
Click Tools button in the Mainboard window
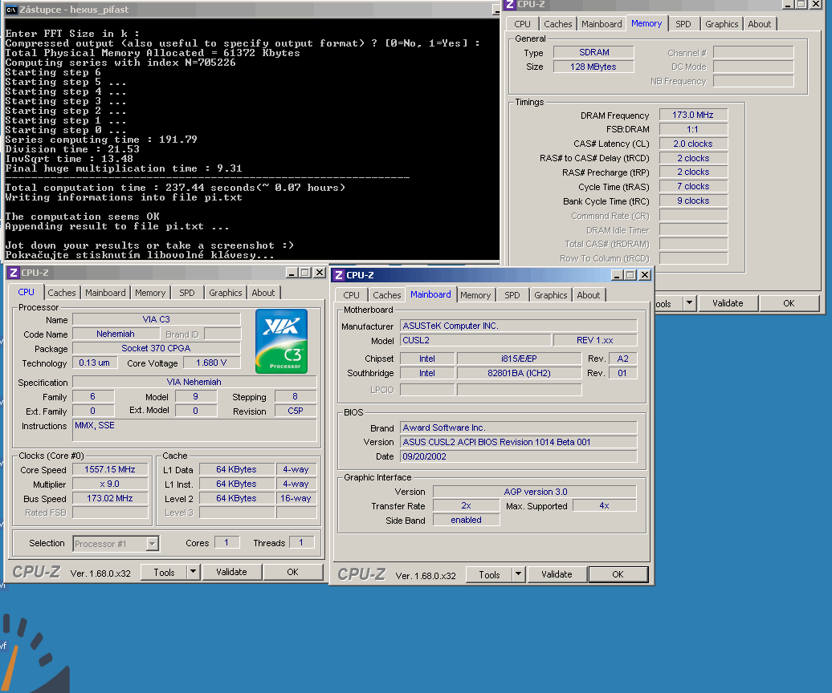tap(489, 574)
